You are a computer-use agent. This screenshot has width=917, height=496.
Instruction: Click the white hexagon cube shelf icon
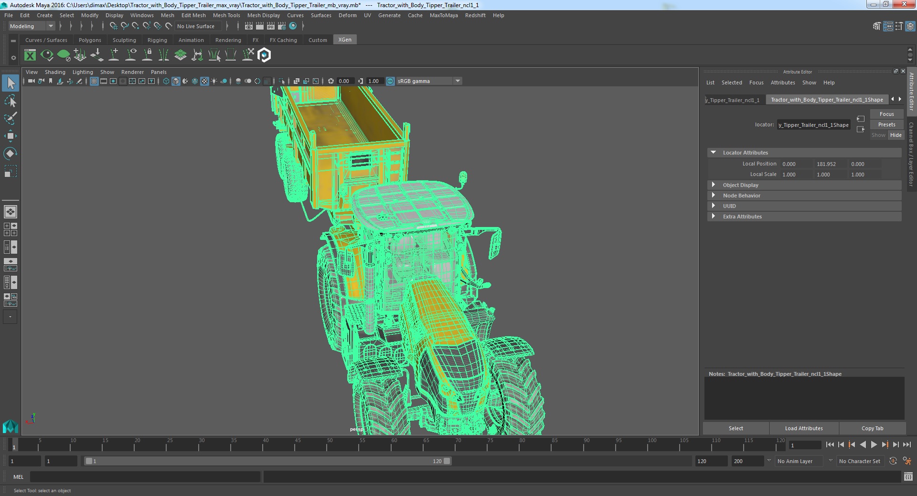[x=264, y=55]
